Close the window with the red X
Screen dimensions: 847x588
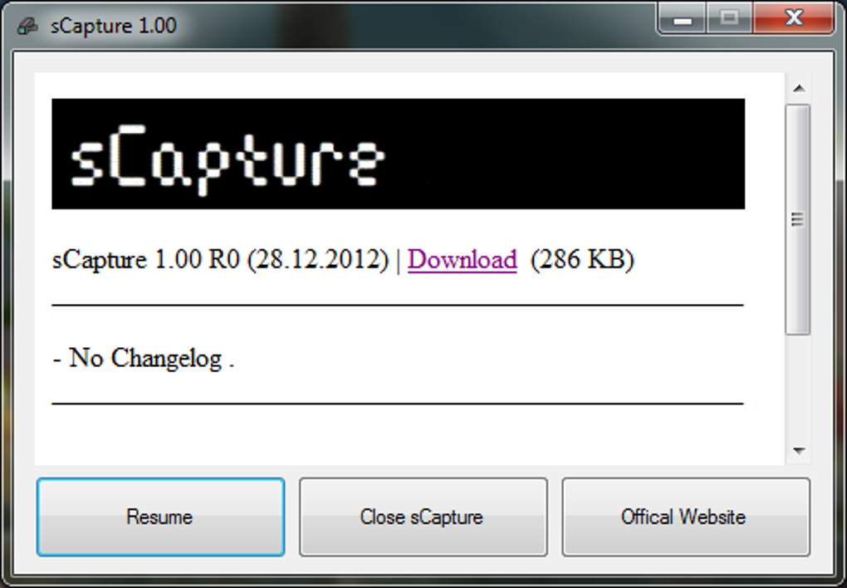(794, 19)
